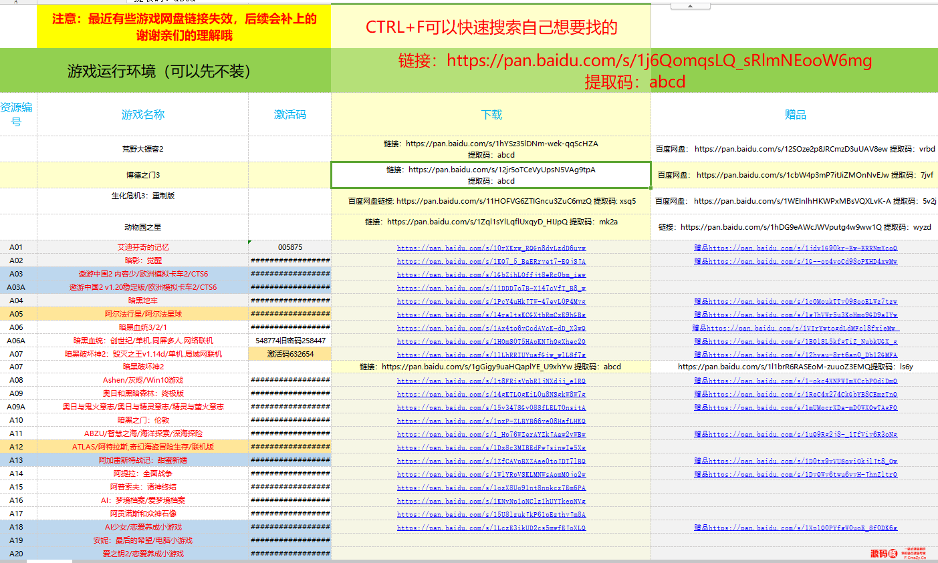The width and height of the screenshot is (938, 563).
Task: Select the gift cell with 提取码 vrbd
Action: (795, 149)
